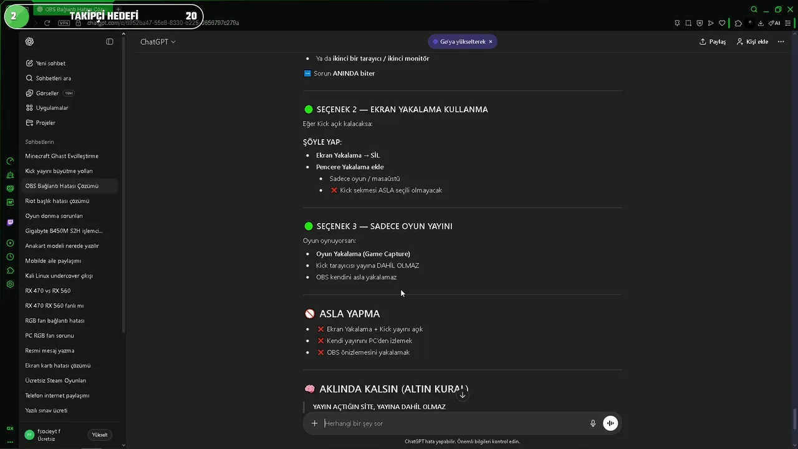Viewport: 798px width, 449px height.
Task: Open the History clock icon in the Opera sidebar
Action: (x=10, y=257)
